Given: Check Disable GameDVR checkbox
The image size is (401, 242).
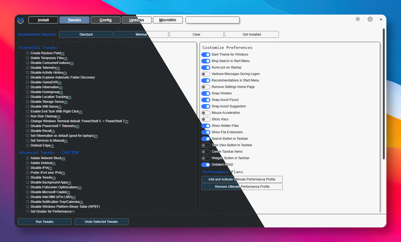Looking at the screenshot, I should 27,82.
